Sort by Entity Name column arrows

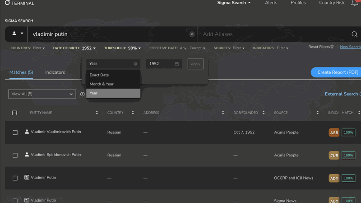(97, 113)
